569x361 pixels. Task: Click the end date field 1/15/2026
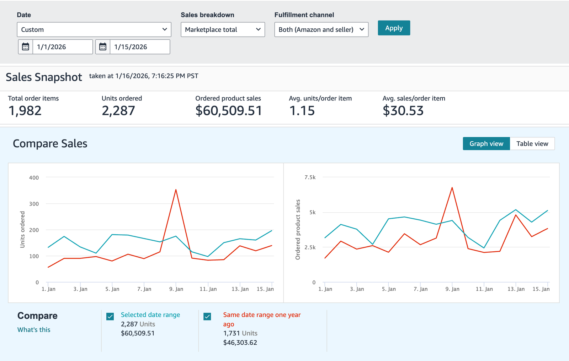point(140,47)
